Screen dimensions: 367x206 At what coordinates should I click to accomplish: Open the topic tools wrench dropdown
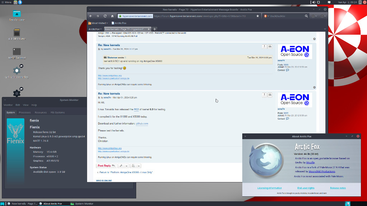tap(123, 166)
